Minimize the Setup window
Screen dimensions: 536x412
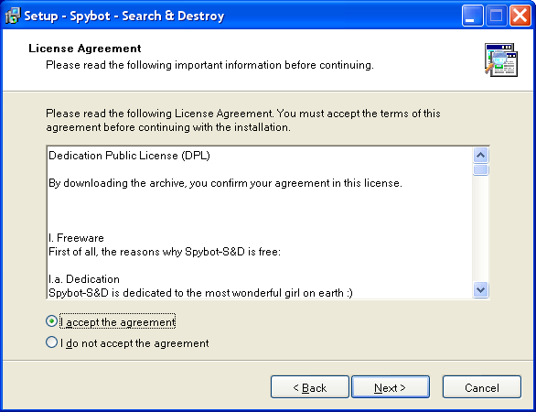click(x=472, y=16)
